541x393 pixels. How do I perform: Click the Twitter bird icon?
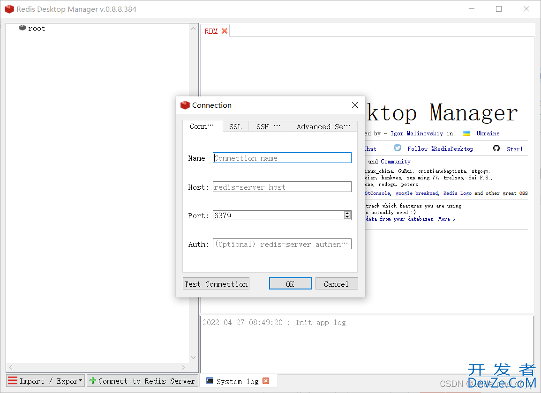[x=398, y=148]
